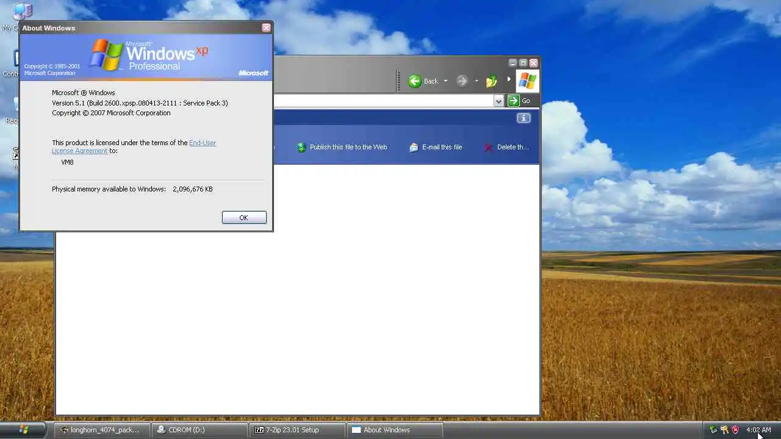Click the Windows flag throbber logo
This screenshot has height=439, width=781.
(527, 81)
